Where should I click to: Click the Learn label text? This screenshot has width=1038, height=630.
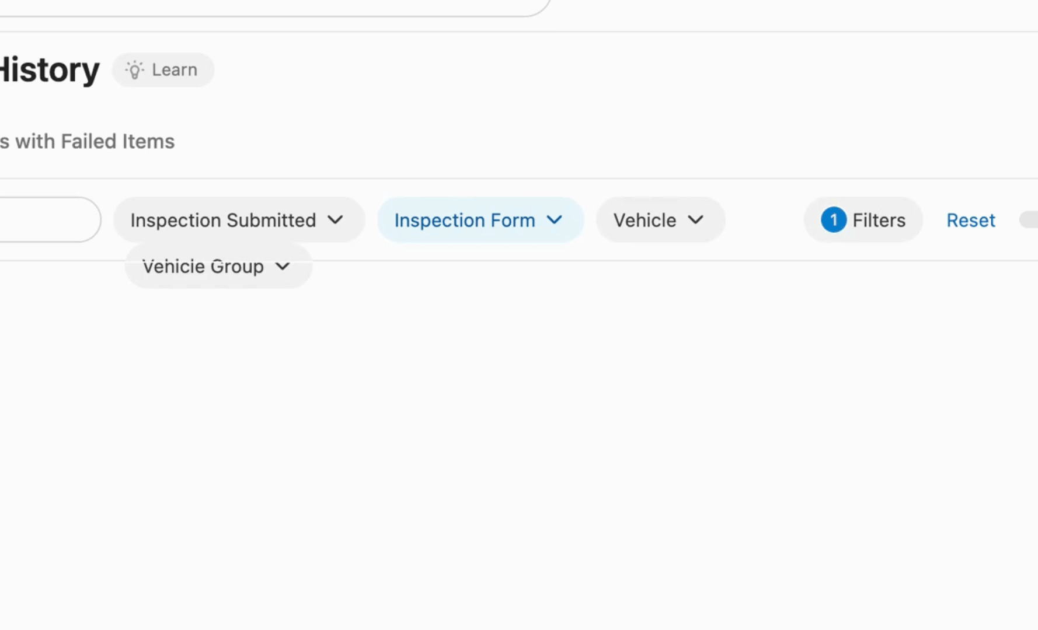tap(174, 70)
